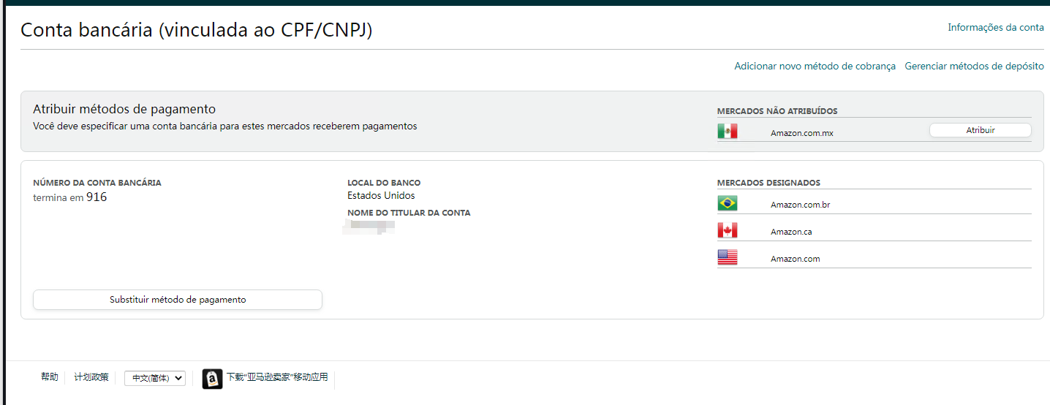Click the Amazon Seller app icon
The width and height of the screenshot is (1050, 405).
(212, 379)
